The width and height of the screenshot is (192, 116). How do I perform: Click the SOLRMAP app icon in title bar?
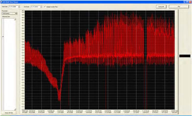pos(1,2)
